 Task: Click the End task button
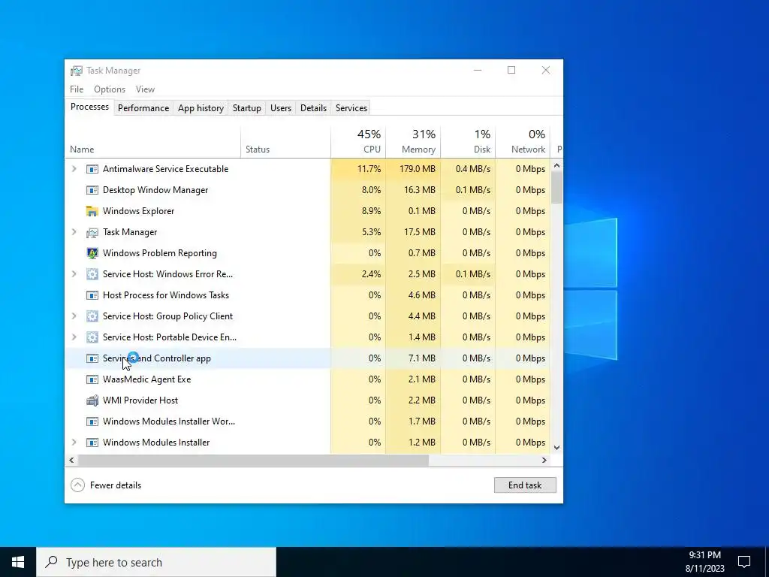click(525, 485)
